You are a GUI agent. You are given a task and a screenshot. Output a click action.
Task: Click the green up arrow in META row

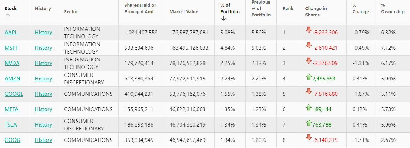tap(308, 107)
